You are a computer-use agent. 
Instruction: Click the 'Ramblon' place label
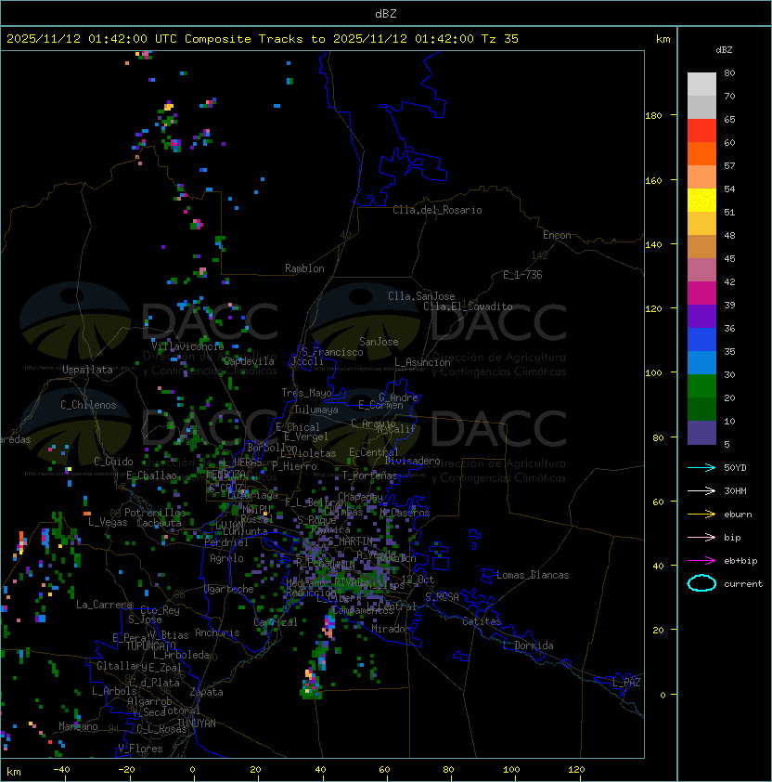pyautogui.click(x=304, y=268)
